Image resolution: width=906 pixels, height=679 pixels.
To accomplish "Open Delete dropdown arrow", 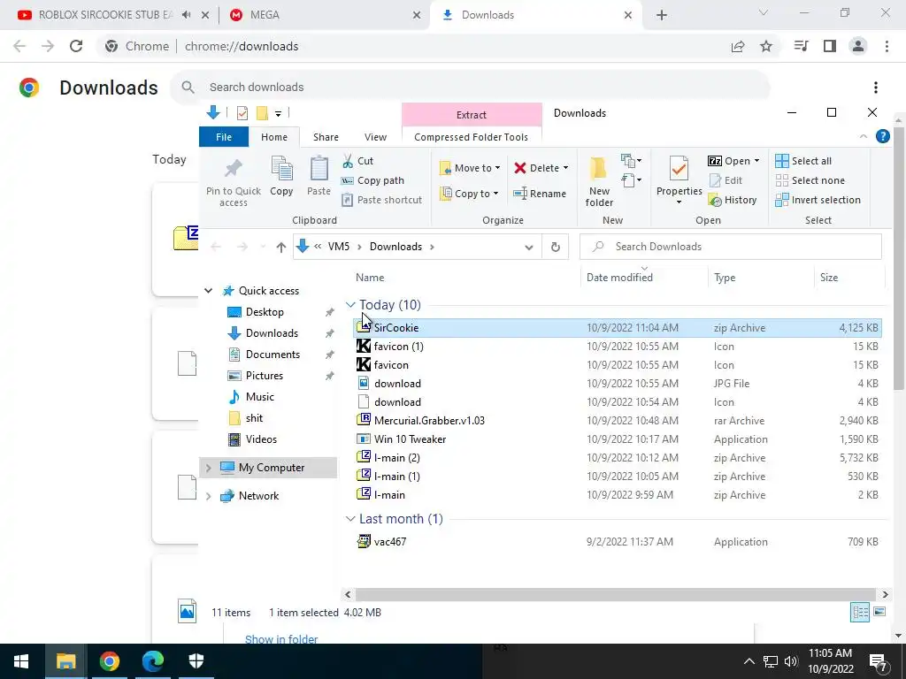I will coord(565,168).
